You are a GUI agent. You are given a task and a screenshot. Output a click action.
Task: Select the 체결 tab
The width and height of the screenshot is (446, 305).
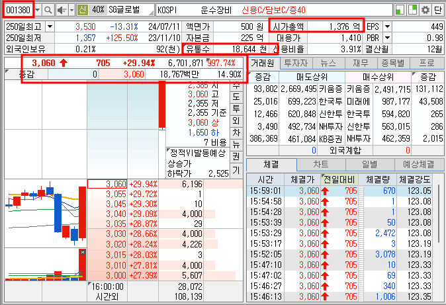tap(271, 165)
